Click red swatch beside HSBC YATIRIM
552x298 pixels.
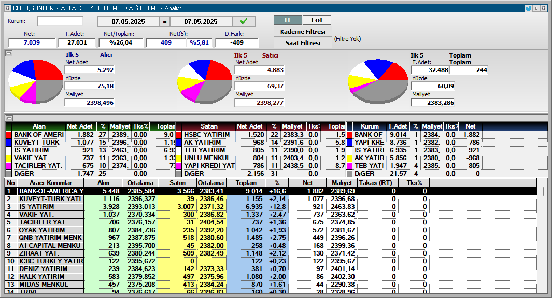pyautogui.click(x=179, y=135)
